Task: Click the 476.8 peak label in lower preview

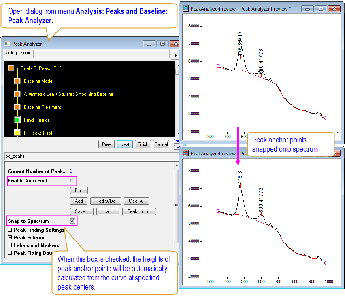Action: pos(240,178)
